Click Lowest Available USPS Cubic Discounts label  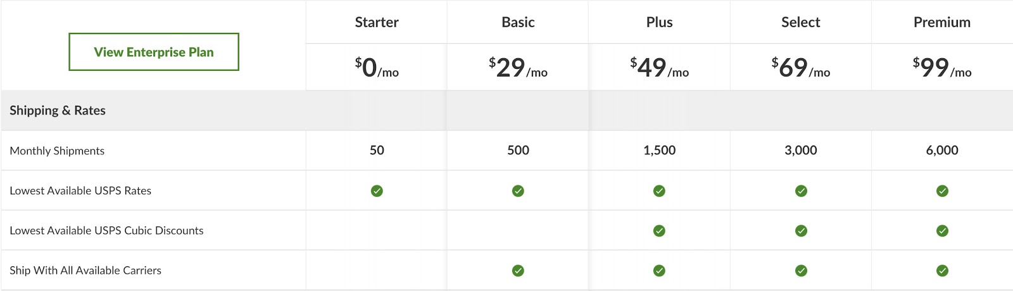click(106, 231)
